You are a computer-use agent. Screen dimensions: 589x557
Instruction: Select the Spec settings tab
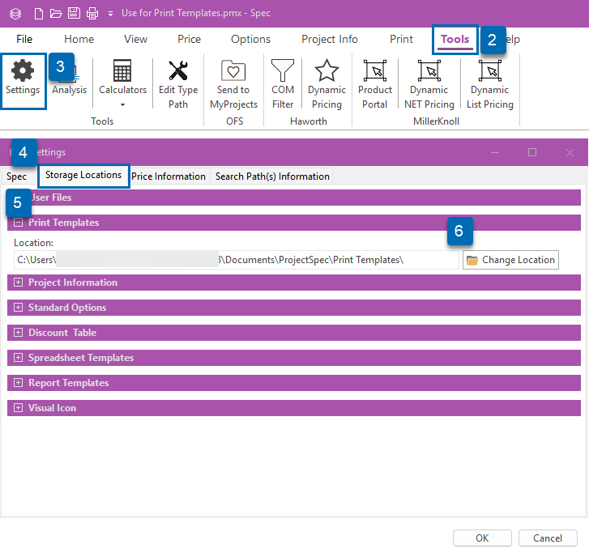16,176
